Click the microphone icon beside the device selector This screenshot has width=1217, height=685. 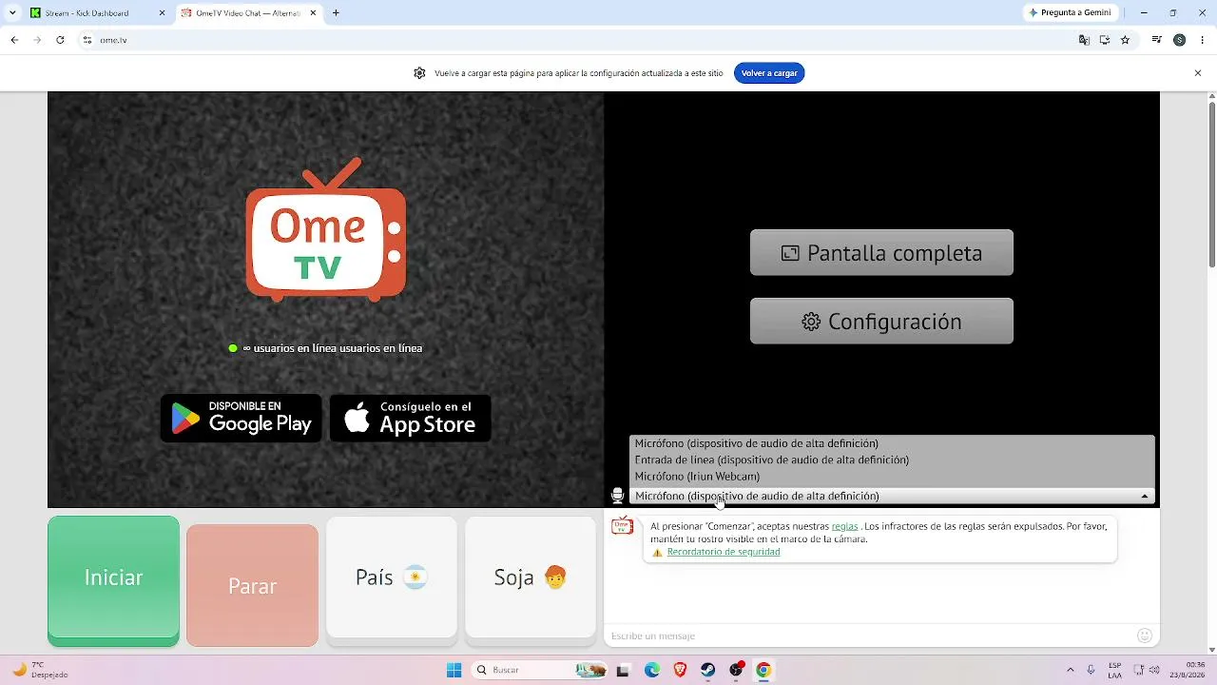click(617, 496)
